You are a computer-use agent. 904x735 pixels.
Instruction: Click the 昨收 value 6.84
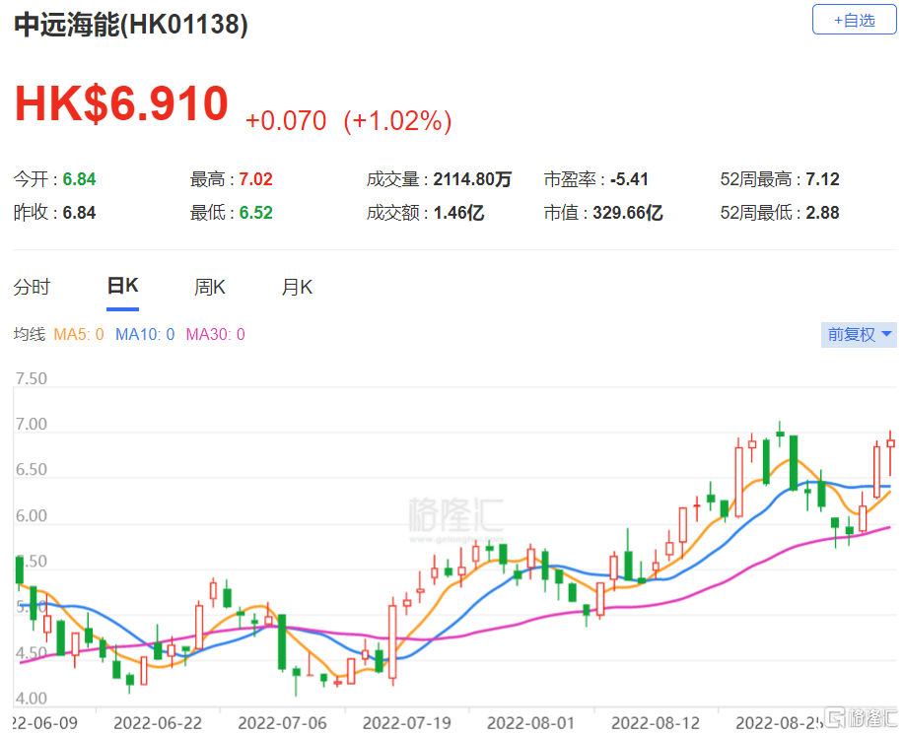pos(79,213)
